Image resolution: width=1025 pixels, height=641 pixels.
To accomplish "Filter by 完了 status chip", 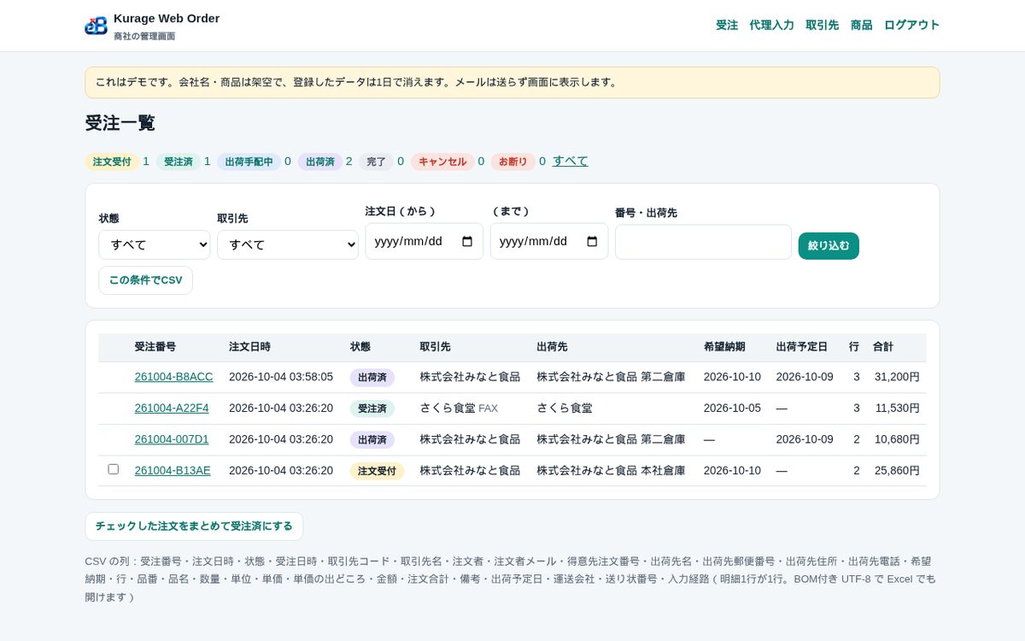I will coord(377,162).
